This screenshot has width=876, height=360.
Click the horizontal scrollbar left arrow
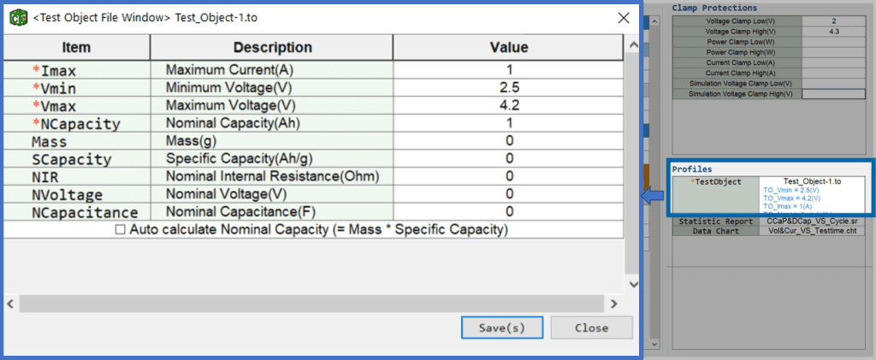pos(10,304)
